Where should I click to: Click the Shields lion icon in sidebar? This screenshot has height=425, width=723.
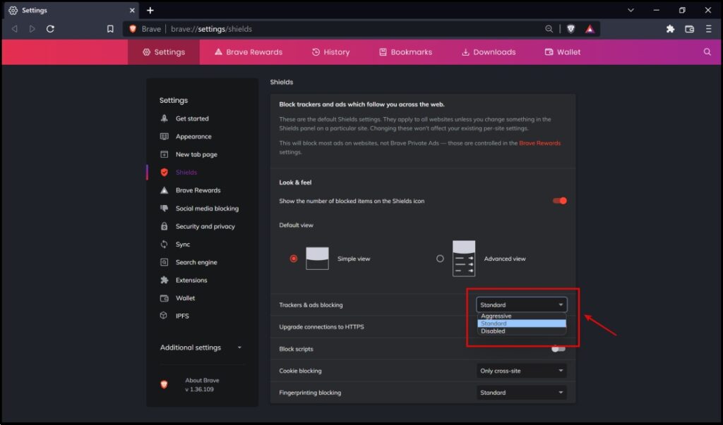[x=164, y=172]
